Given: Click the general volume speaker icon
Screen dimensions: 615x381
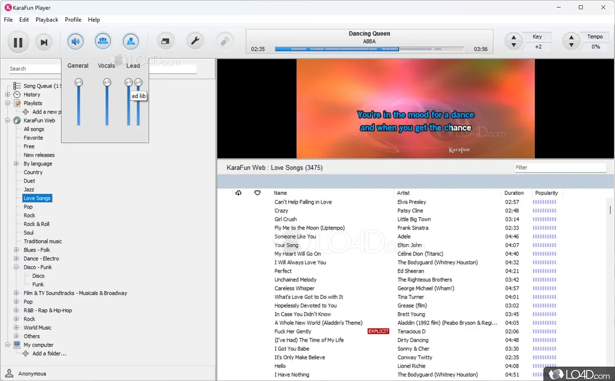Looking at the screenshot, I should click(x=75, y=41).
